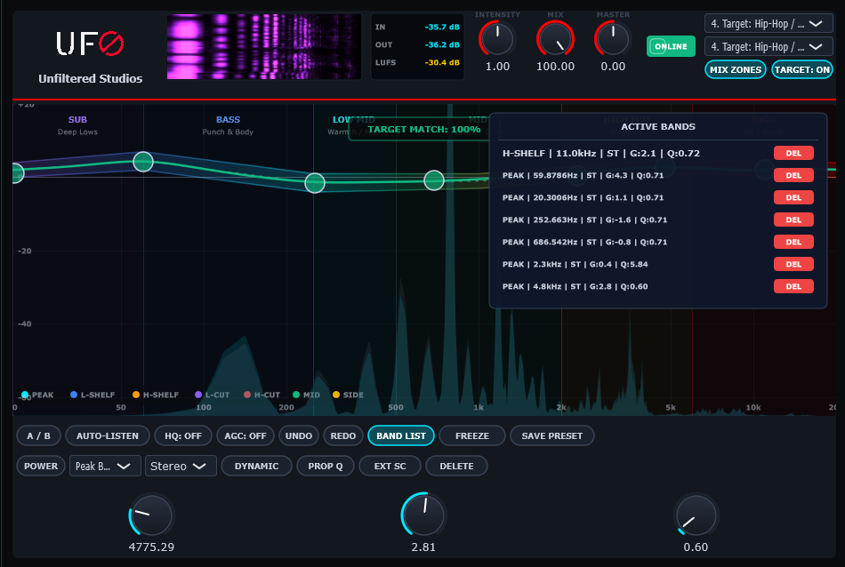Select the MID legend dot

(296, 395)
